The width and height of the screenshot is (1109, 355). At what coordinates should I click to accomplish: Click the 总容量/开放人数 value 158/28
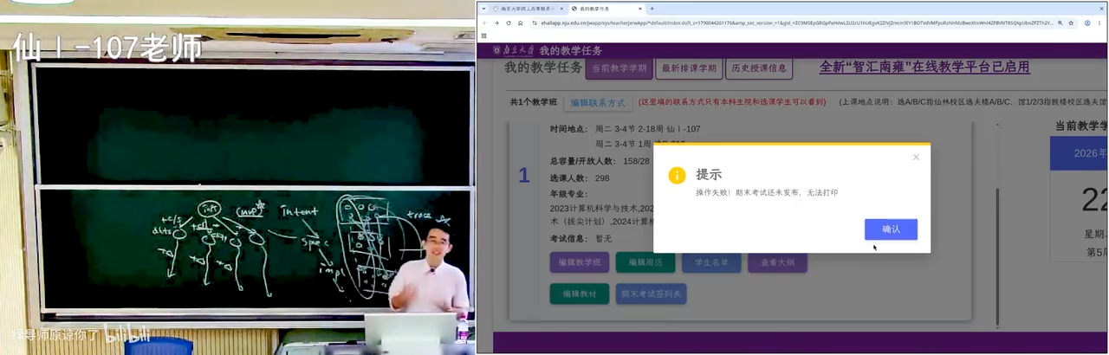pyautogui.click(x=636, y=161)
